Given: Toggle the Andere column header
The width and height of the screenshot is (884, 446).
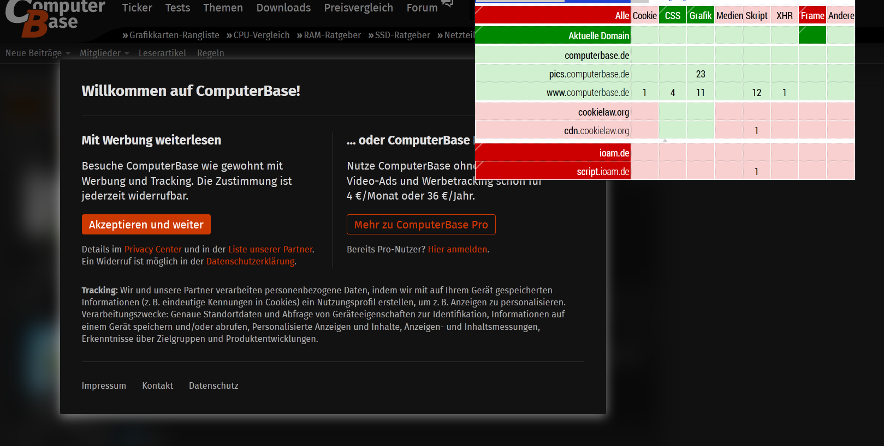Looking at the screenshot, I should click(841, 16).
